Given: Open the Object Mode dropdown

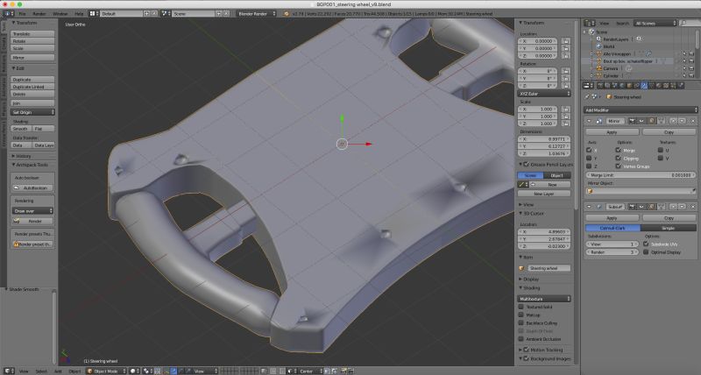Looking at the screenshot, I should [x=106, y=371].
